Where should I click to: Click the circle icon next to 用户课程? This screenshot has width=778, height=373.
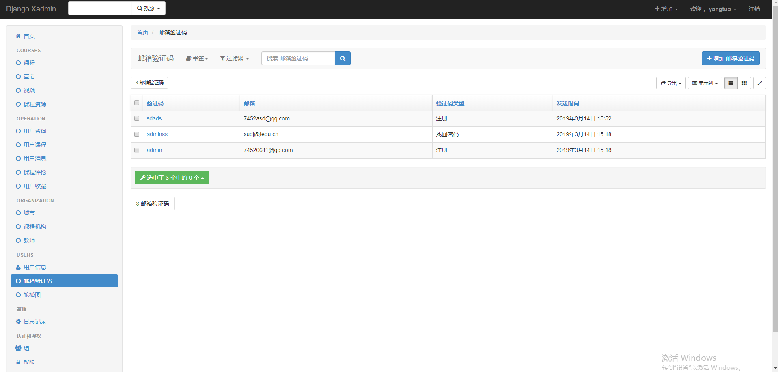18,145
